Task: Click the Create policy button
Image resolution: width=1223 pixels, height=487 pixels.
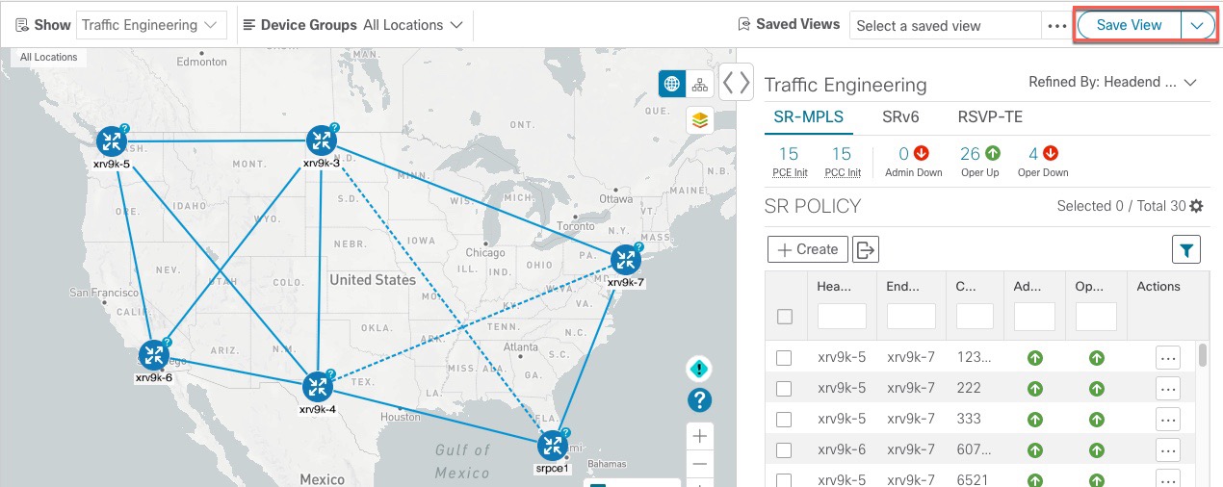Action: 808,249
